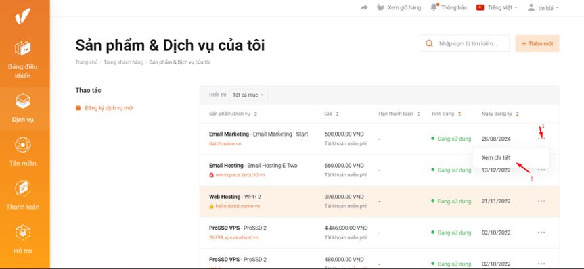Open three-dots menu for the 480,000.00 VND row

tap(541, 264)
